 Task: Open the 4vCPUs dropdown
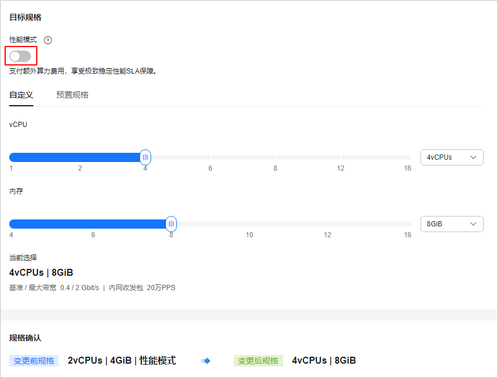(x=451, y=157)
